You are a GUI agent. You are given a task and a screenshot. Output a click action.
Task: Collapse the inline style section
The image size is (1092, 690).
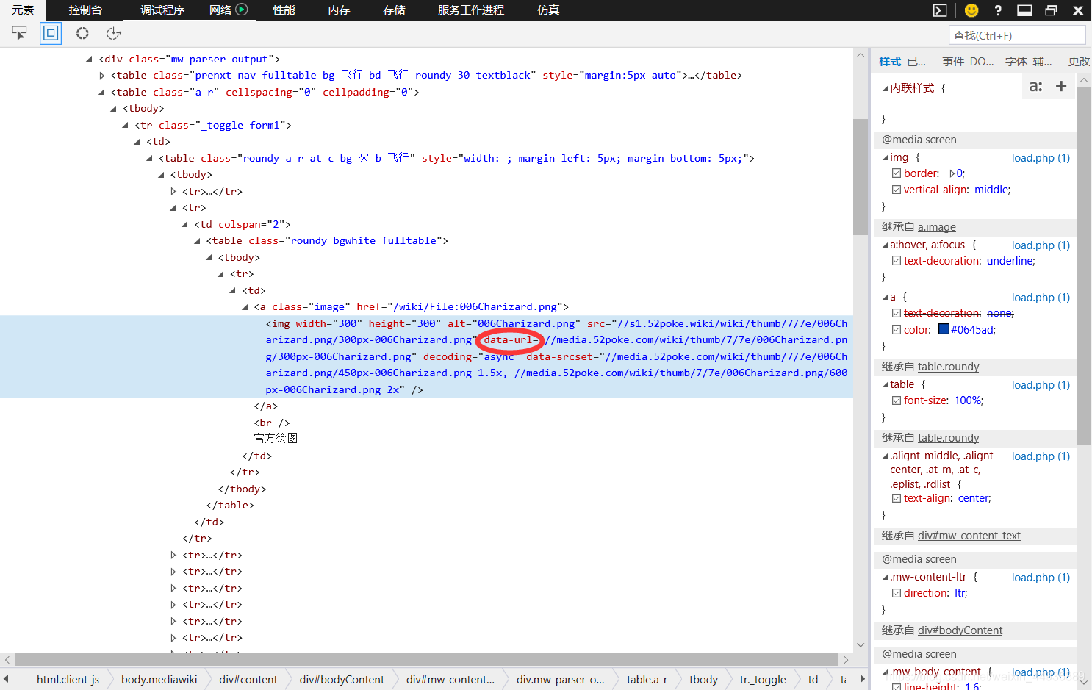[886, 88]
